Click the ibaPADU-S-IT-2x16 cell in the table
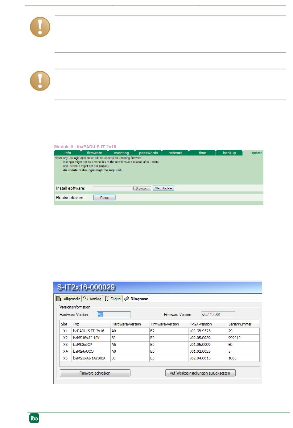 click(x=91, y=331)
